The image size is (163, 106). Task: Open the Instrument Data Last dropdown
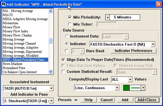coord(126,37)
